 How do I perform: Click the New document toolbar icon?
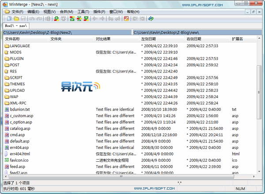click(x=9, y=19)
